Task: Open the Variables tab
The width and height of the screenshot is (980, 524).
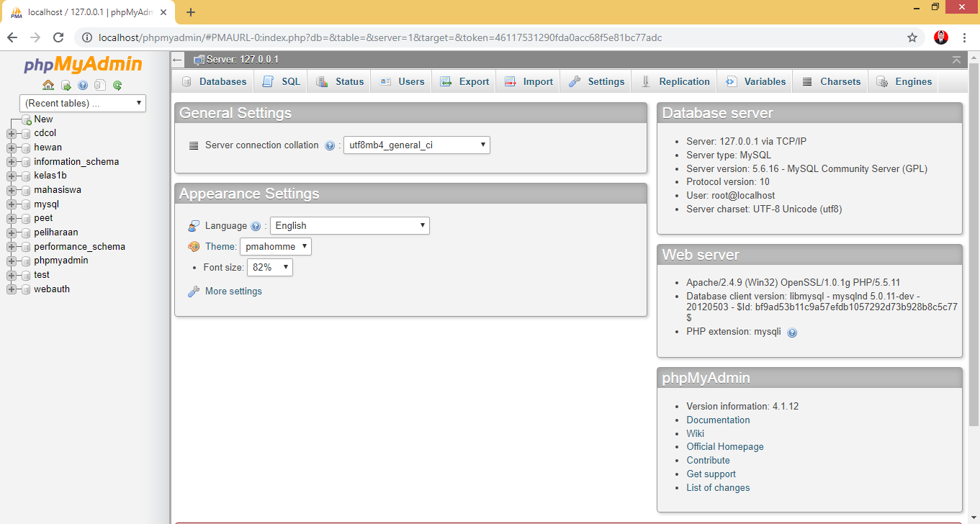Action: click(755, 82)
